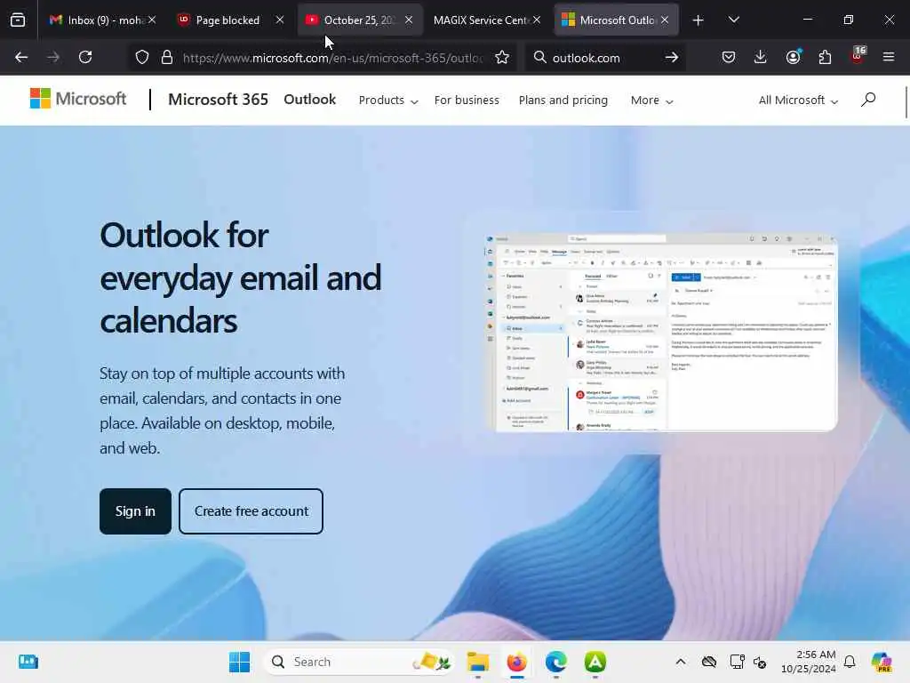Expand the More menu
Viewport: 910px width, 683px height.
click(651, 100)
